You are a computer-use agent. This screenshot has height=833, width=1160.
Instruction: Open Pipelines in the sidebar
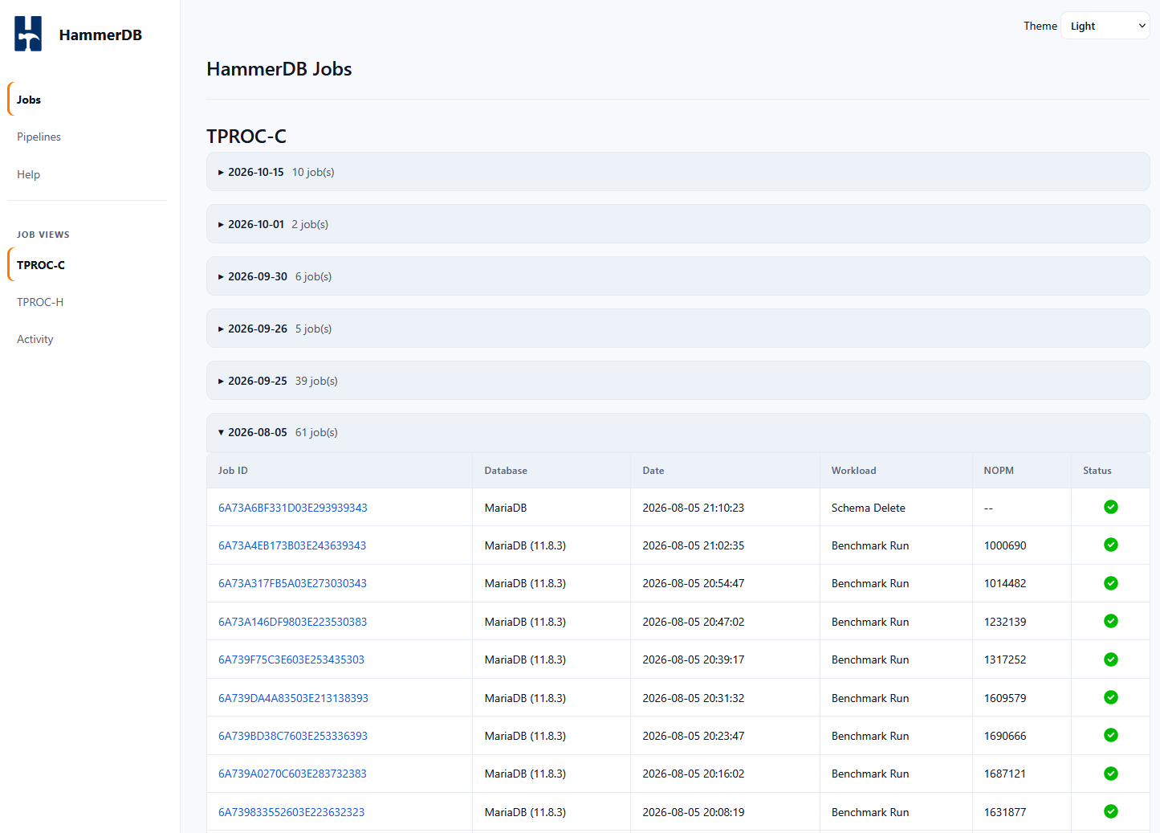(x=87, y=137)
